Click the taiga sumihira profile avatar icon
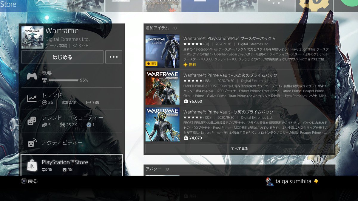Image resolution: width=358 pixels, height=201 pixels. click(270, 181)
